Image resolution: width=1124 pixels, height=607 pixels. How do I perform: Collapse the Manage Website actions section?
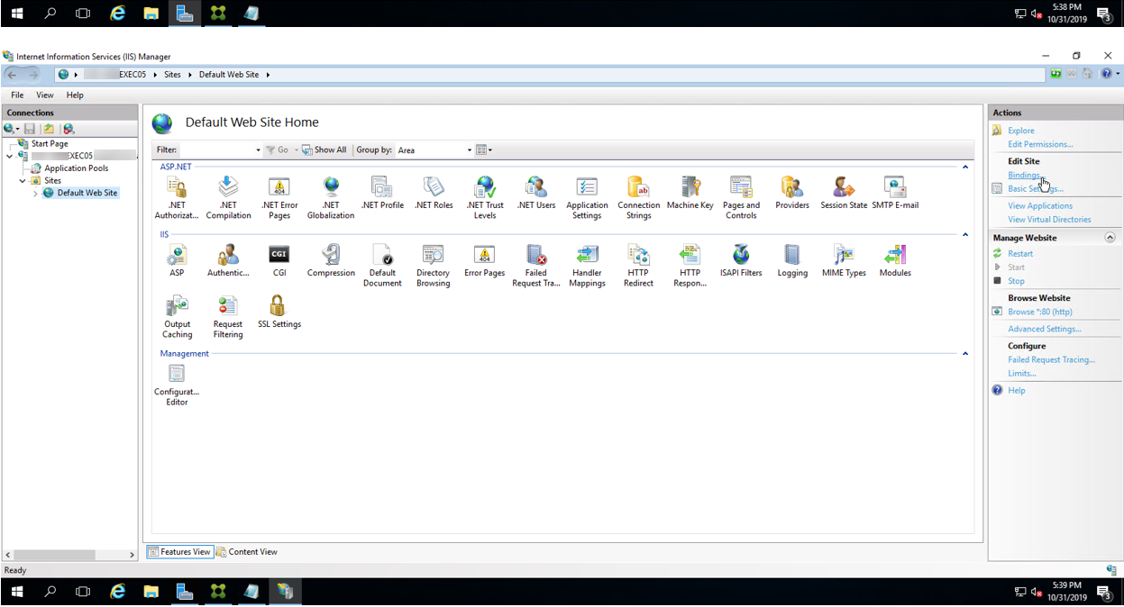(x=1110, y=238)
